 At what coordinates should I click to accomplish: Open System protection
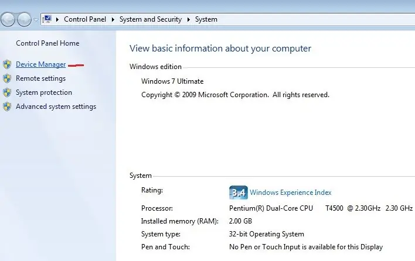(44, 92)
